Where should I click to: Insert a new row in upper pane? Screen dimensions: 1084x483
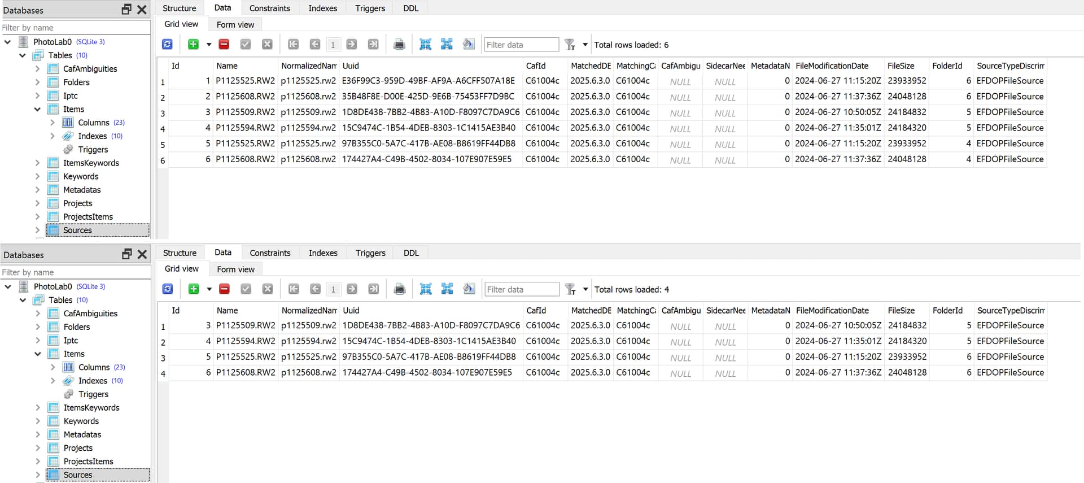click(x=193, y=45)
